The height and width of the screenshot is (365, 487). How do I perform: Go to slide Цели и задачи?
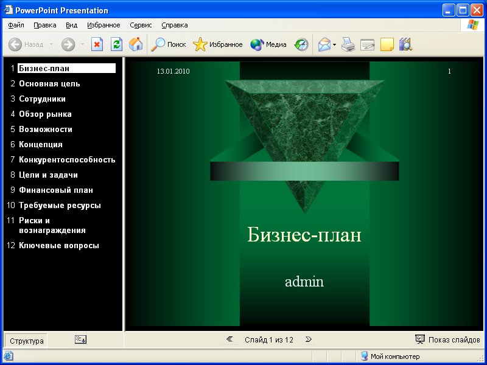(48, 175)
